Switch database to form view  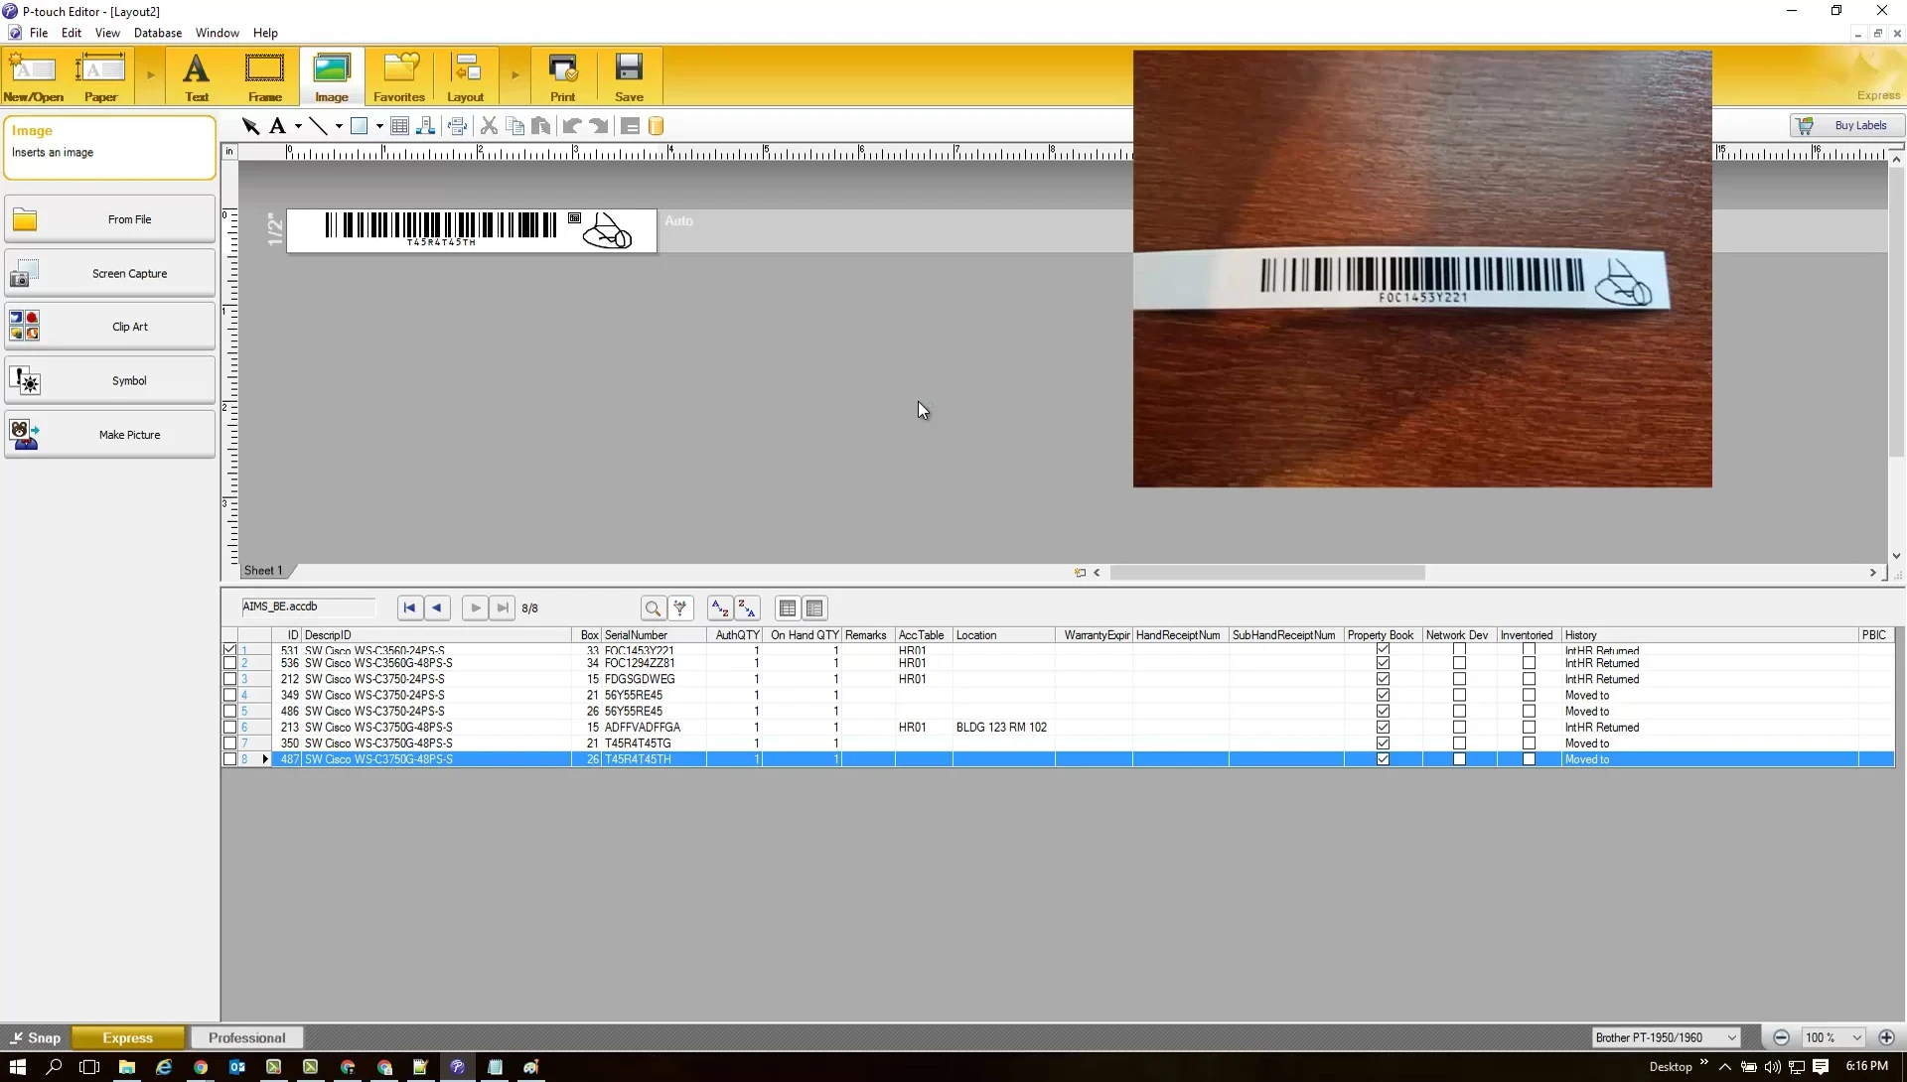[814, 608]
